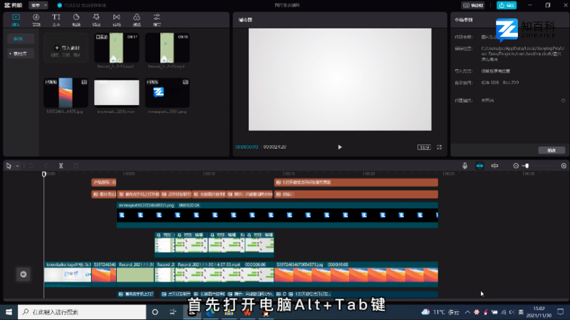Image resolution: width=570 pixels, height=320 pixels.
Task: Open the volume control in system tray
Action: pos(512,312)
